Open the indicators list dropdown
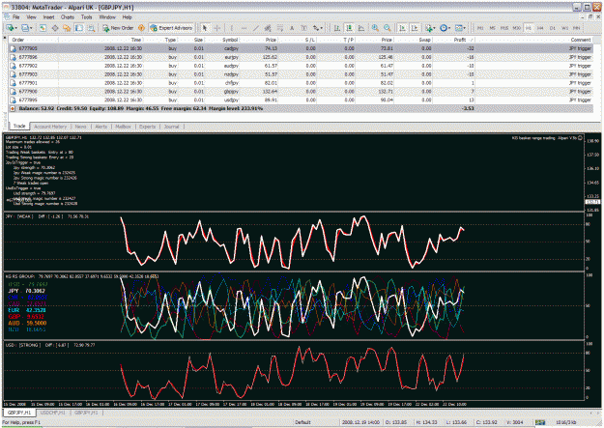This screenshot has width=604, height=428. (x=430, y=28)
